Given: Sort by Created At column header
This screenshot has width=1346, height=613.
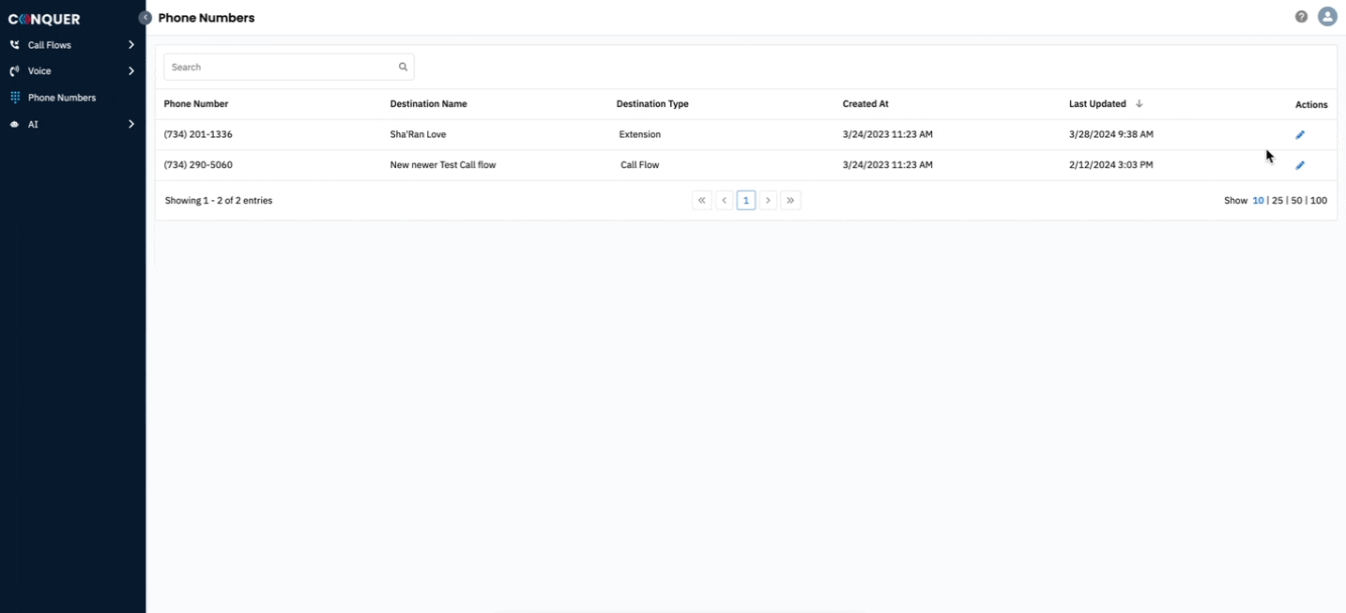Looking at the screenshot, I should click(x=865, y=104).
